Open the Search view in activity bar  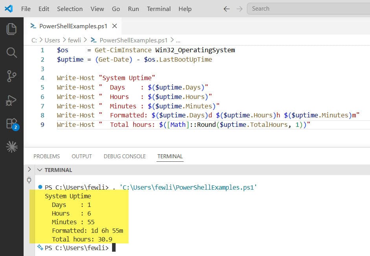tap(11, 52)
